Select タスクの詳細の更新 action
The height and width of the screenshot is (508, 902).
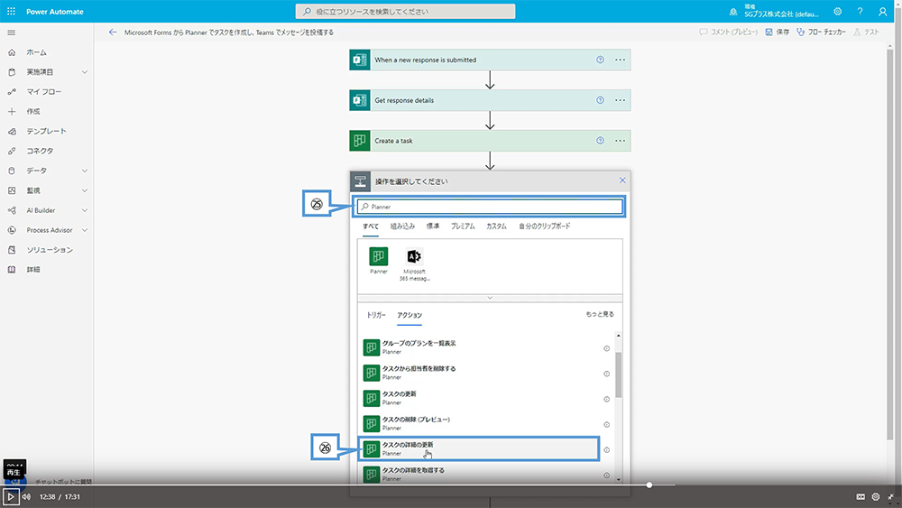(479, 448)
